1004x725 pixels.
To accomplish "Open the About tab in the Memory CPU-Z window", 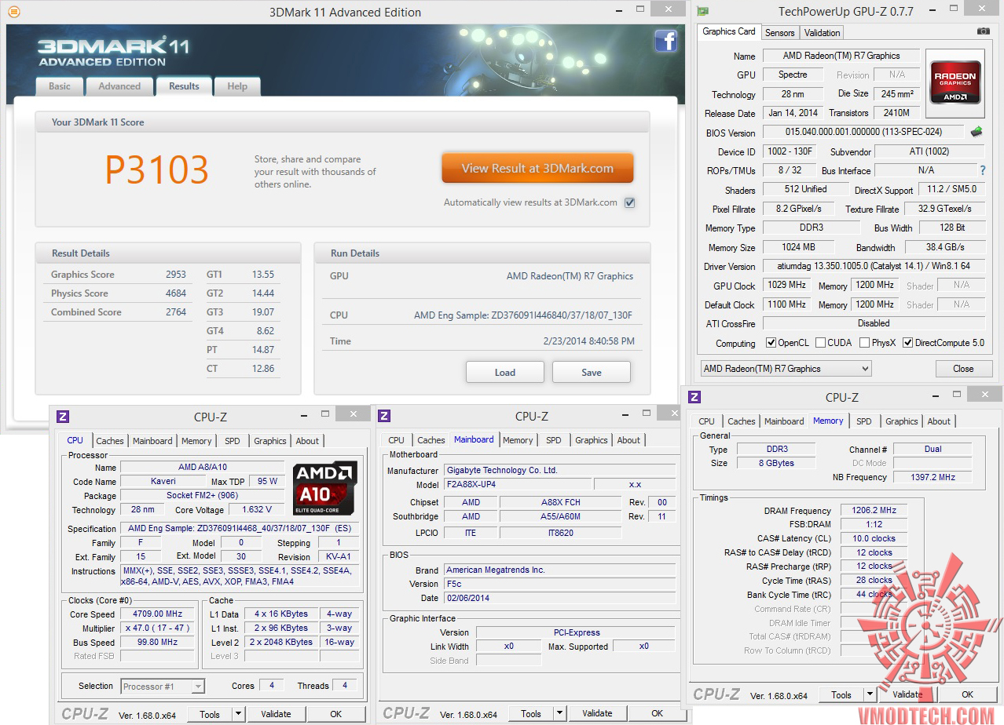I will (939, 421).
